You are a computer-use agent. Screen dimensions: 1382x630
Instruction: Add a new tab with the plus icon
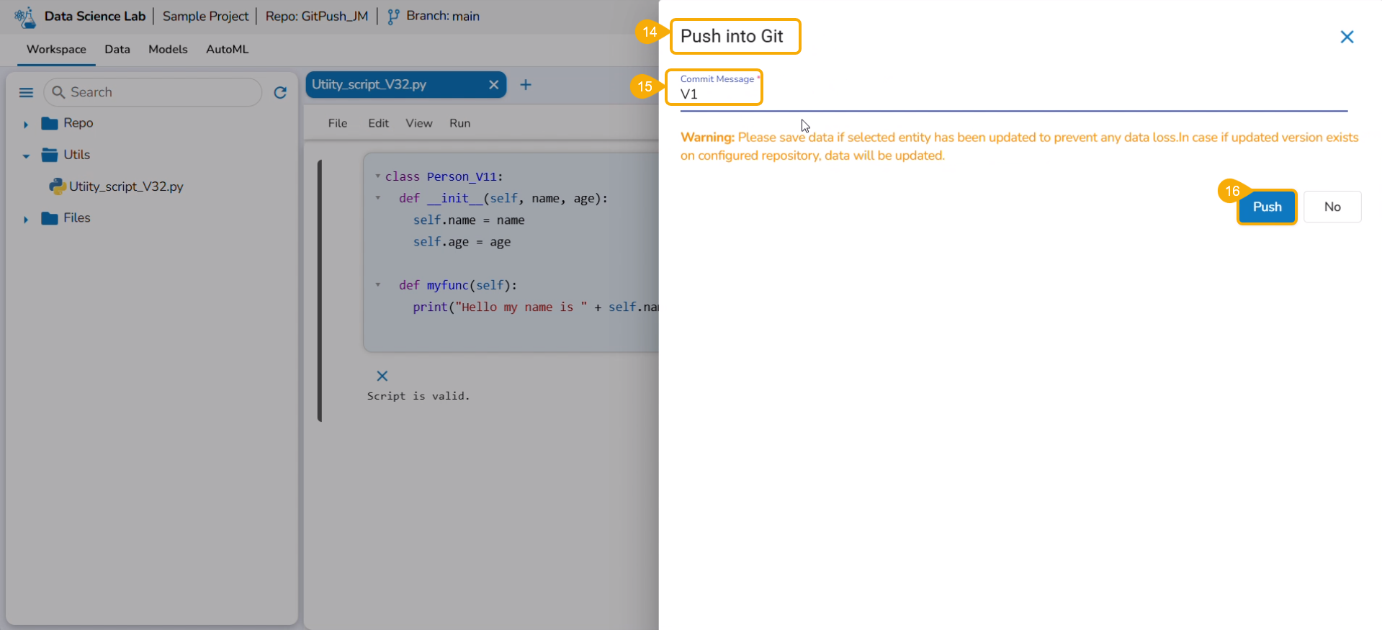tap(526, 85)
